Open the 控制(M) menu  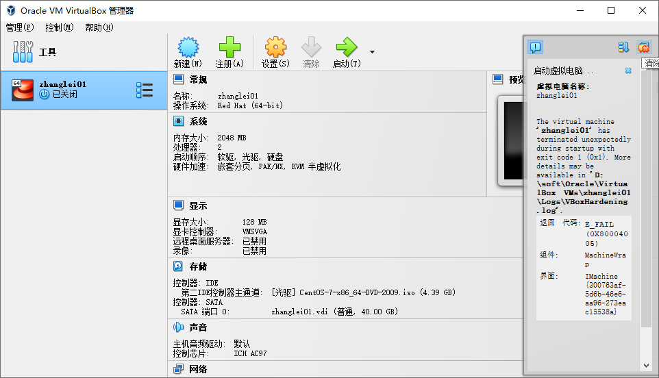pyautogui.click(x=60, y=27)
